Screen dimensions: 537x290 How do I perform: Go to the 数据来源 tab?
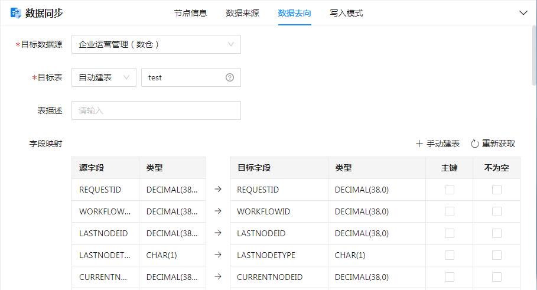click(242, 13)
